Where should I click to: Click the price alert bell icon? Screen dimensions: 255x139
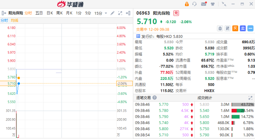point(220,29)
